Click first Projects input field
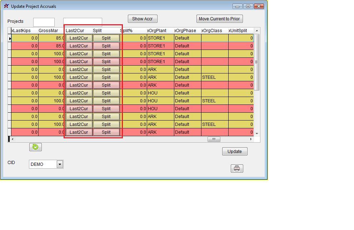 [x=44, y=22]
